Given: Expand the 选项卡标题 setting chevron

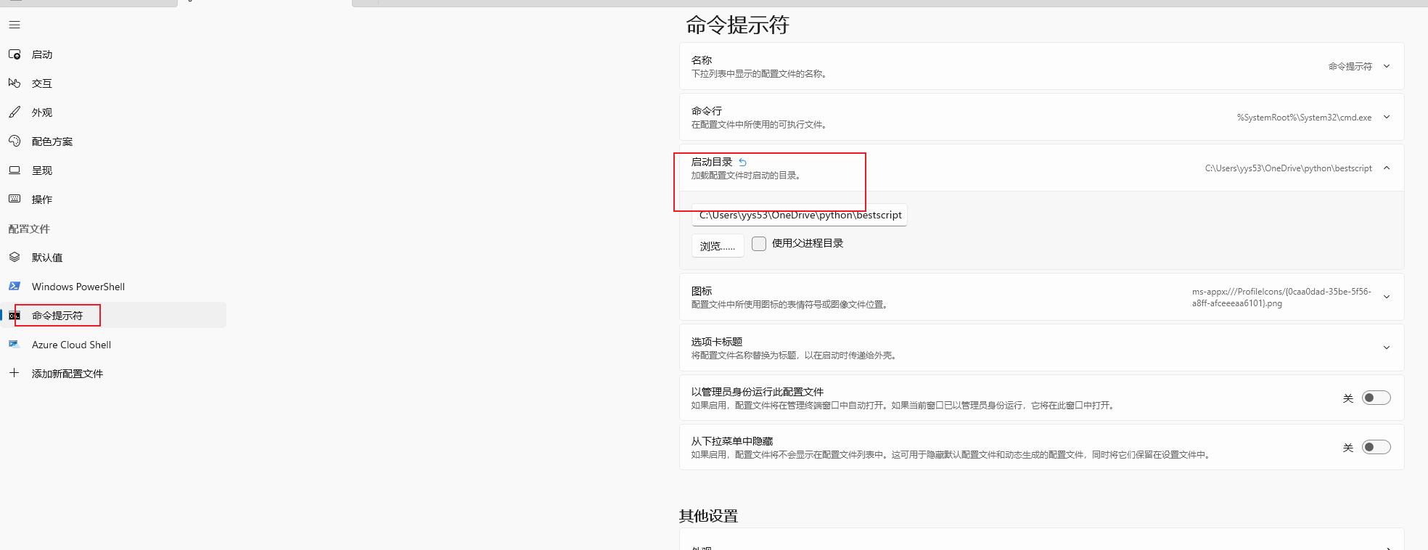Looking at the screenshot, I should [x=1386, y=348].
